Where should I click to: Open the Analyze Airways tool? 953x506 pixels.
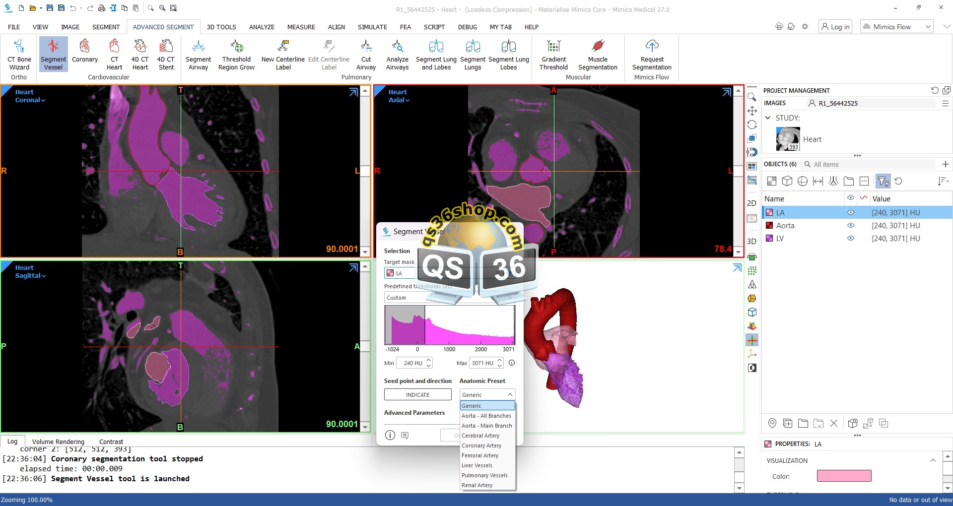coord(397,55)
